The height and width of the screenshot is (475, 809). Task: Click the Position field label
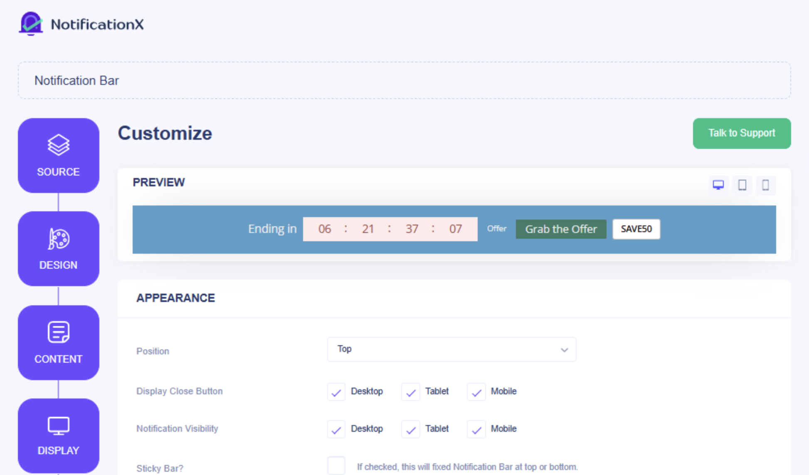pos(153,351)
